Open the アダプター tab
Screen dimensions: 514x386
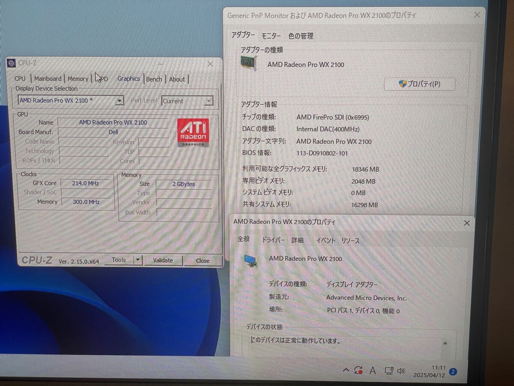pyautogui.click(x=243, y=35)
